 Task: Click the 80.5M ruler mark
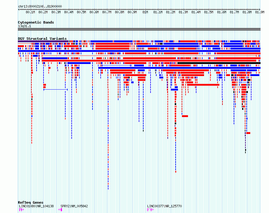click(81, 12)
